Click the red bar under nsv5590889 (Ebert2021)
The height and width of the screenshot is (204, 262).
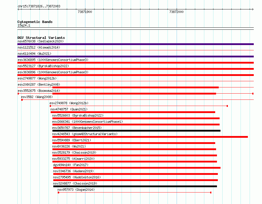(134, 143)
